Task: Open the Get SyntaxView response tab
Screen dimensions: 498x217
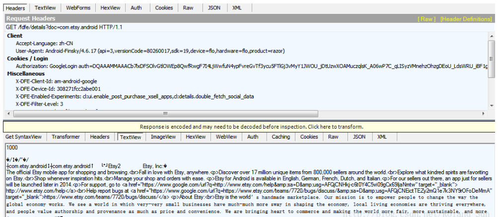Action: [23, 137]
